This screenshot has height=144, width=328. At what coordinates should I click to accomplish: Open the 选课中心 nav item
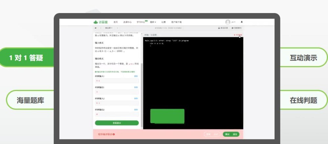click(127, 22)
